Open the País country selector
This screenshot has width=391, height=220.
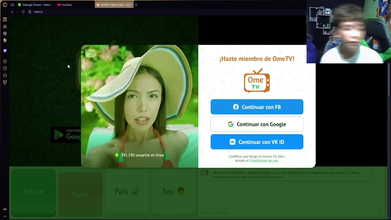(x=127, y=192)
